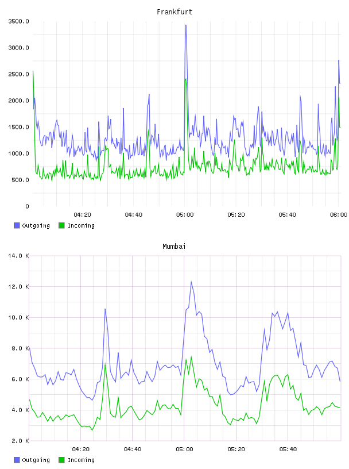349x469 pixels.
Task: Click the Mumbai chart title
Action: 174,247
